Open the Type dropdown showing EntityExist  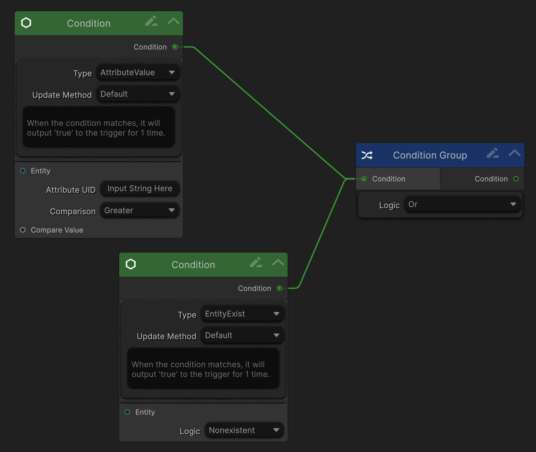pos(242,314)
